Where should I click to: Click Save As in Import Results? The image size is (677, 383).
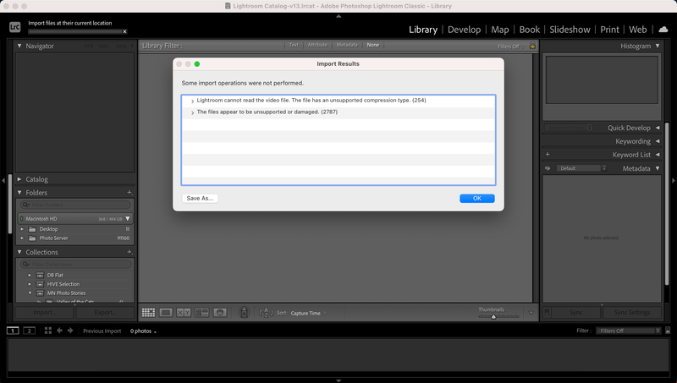pos(200,199)
